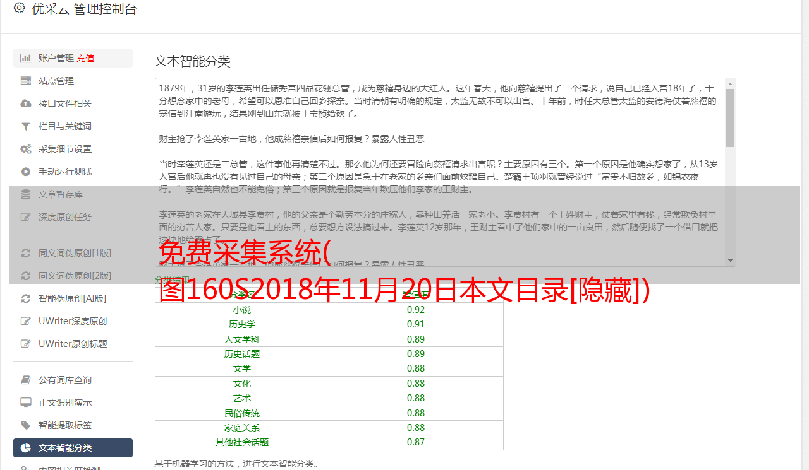Viewport: 809px width, 470px height.
Task: Click the tag icon for 智能提取标签
Action: point(26,425)
